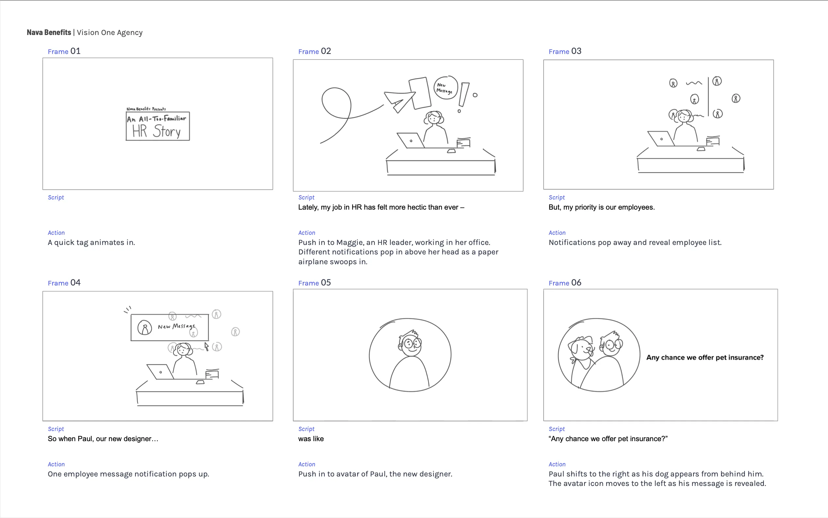Click the New Message bubble in Frame 02
This screenshot has width=828, height=518.
445,88
